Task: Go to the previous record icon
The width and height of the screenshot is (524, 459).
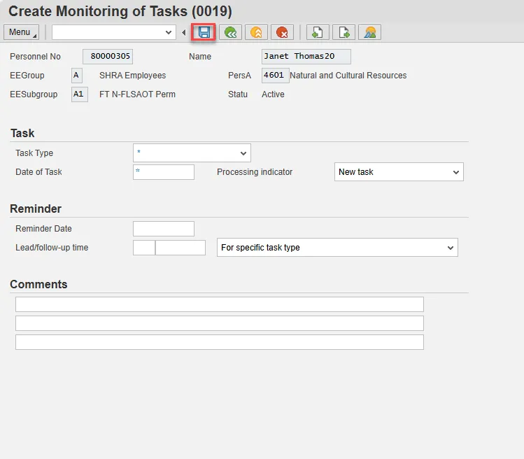Action: pos(317,32)
